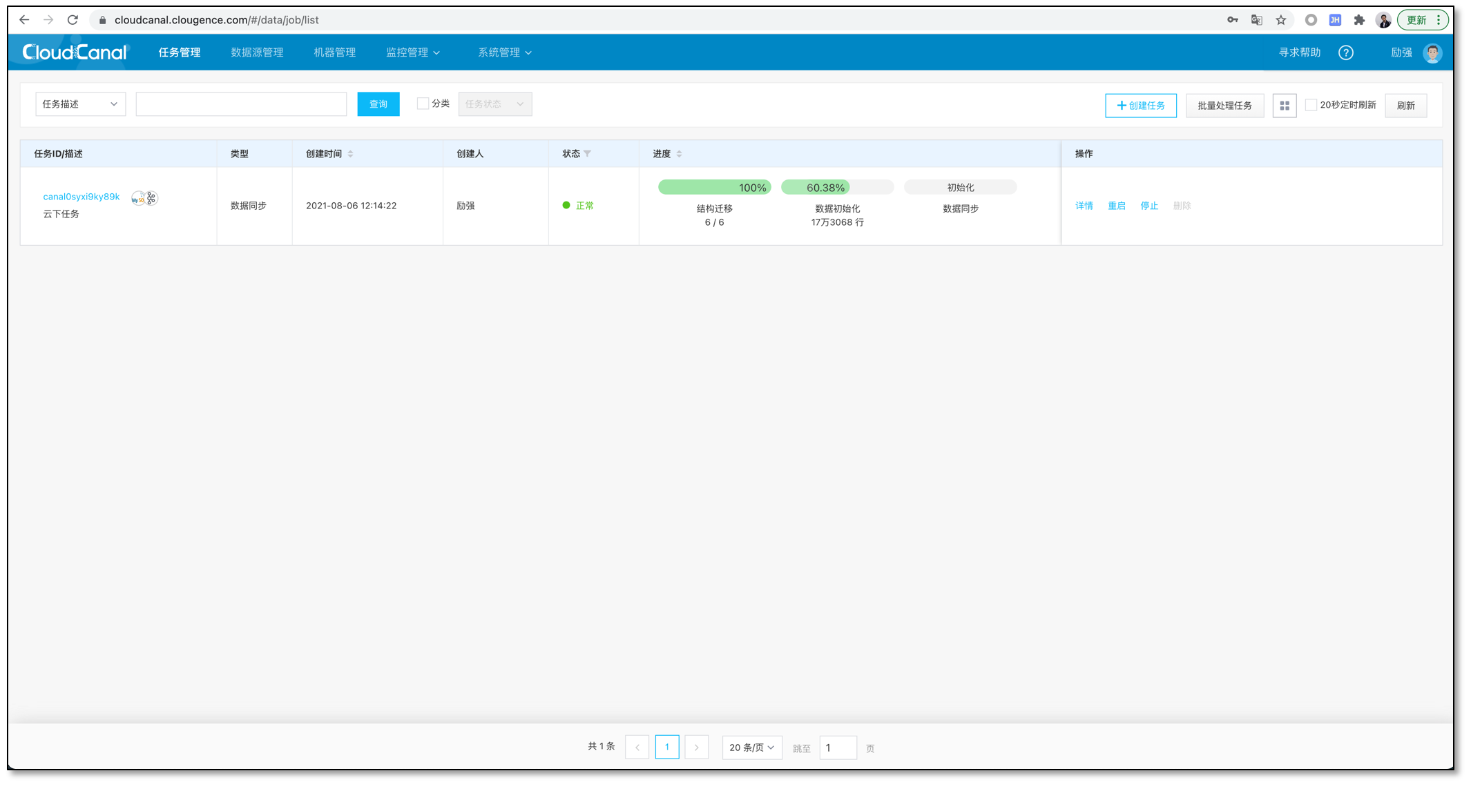Open the browser extensions puzzle icon
The height and width of the screenshot is (791, 1471).
tap(1358, 20)
